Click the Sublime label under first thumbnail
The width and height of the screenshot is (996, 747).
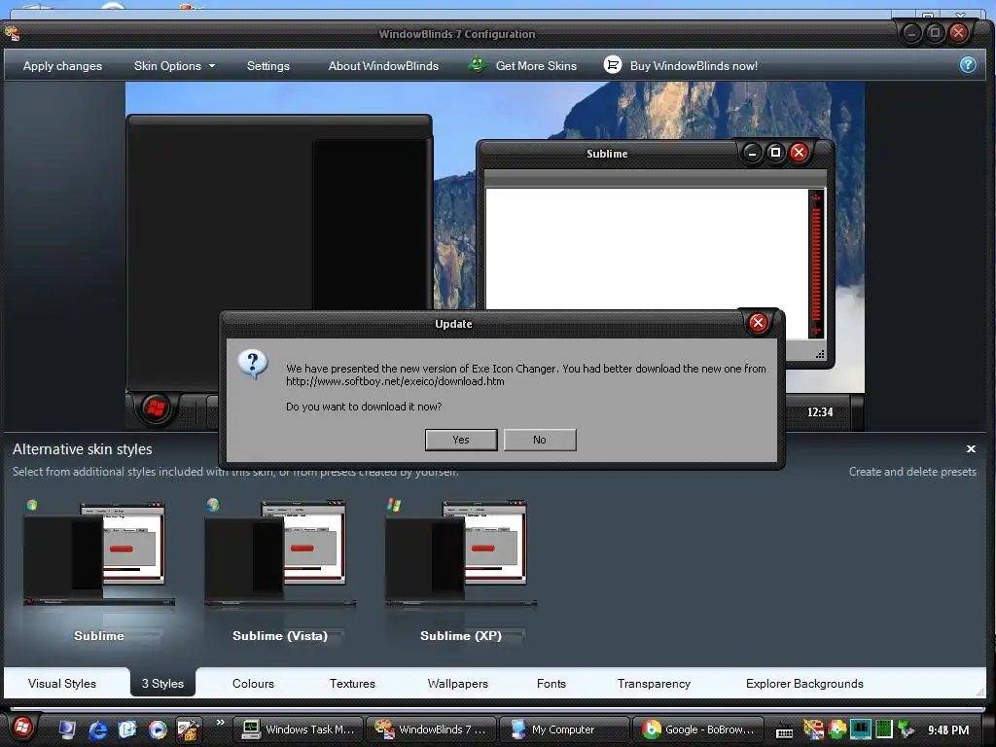click(x=98, y=636)
